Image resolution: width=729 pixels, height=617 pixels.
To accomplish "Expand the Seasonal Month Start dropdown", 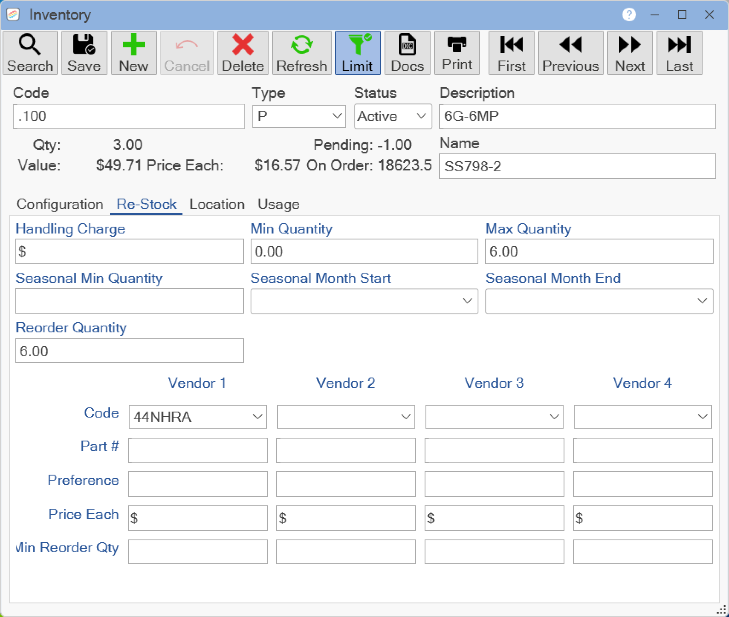I will point(364,301).
